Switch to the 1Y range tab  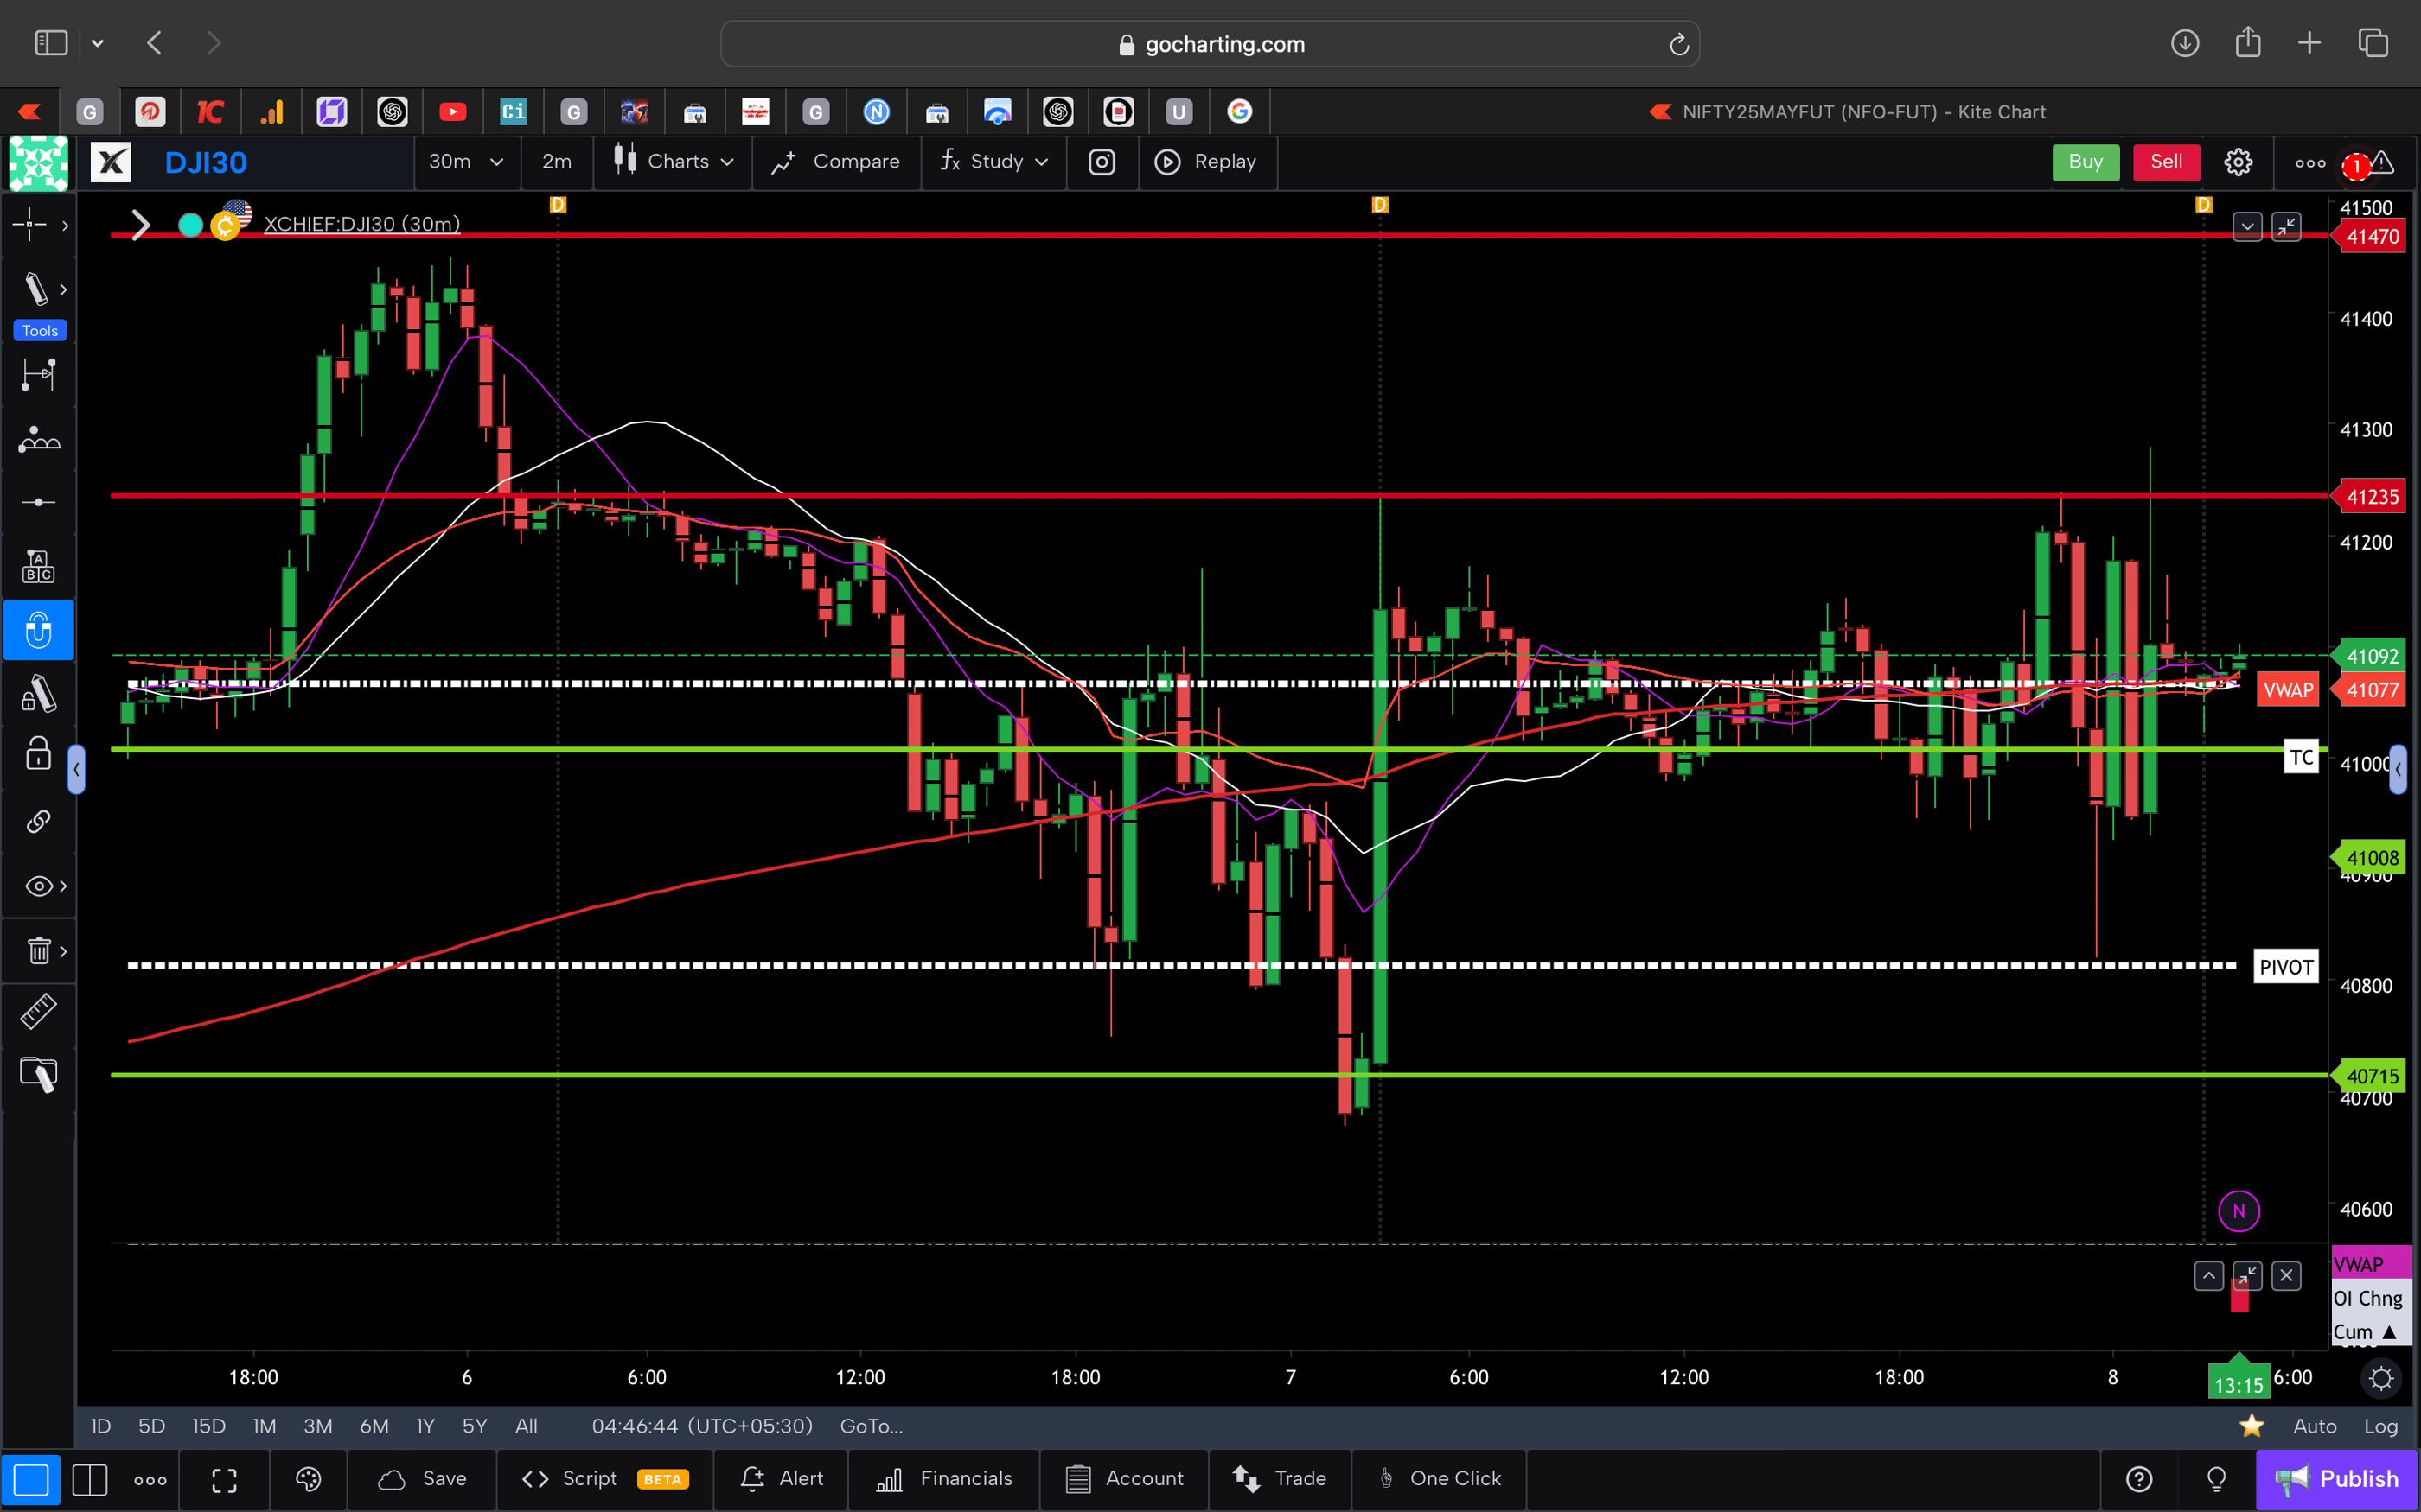coord(425,1426)
